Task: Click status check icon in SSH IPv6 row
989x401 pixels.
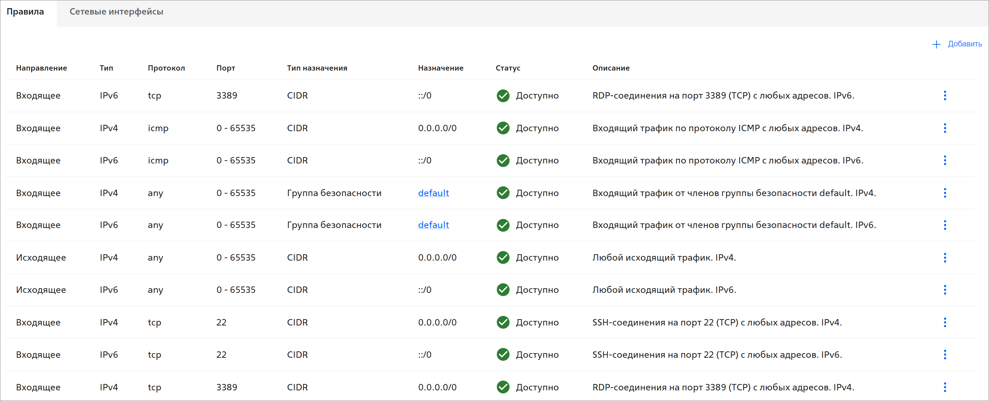Action: [503, 355]
